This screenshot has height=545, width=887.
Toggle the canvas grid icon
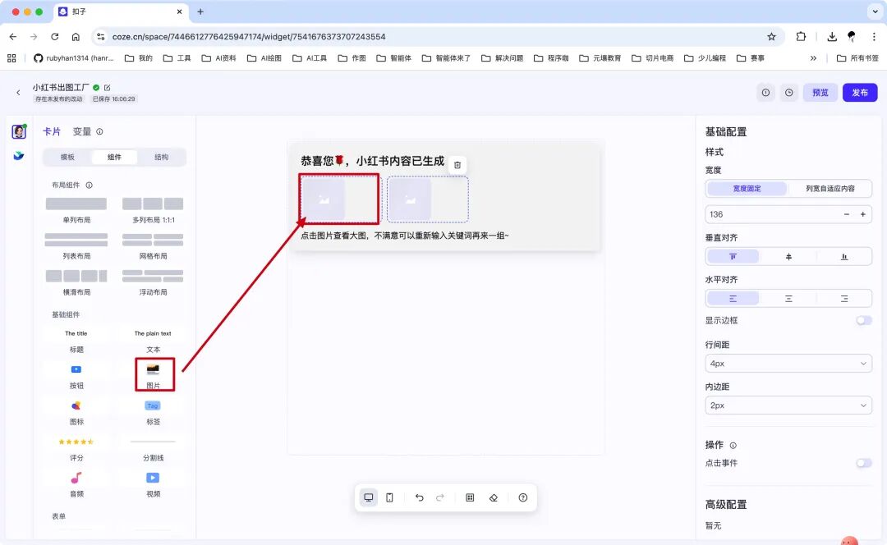click(x=470, y=497)
